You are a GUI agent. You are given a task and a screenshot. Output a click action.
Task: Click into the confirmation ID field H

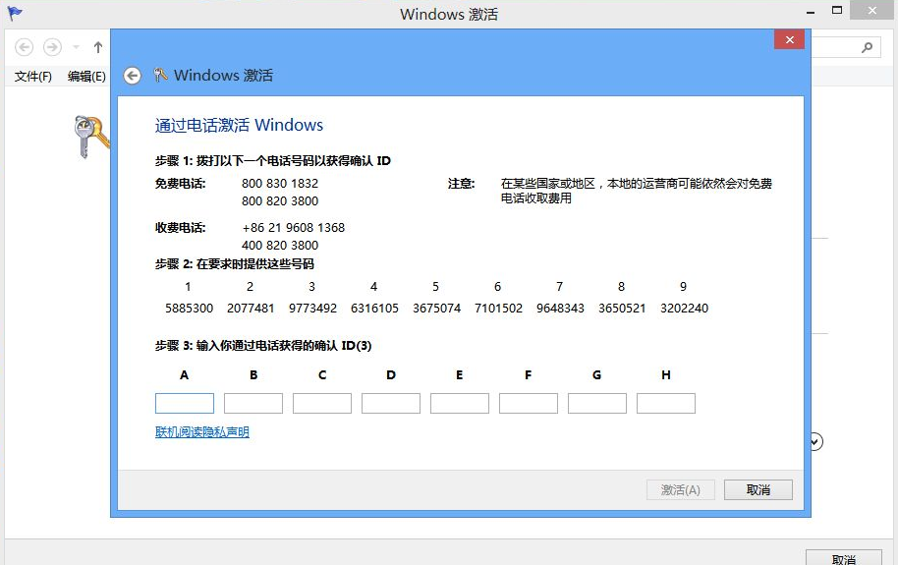tap(666, 404)
